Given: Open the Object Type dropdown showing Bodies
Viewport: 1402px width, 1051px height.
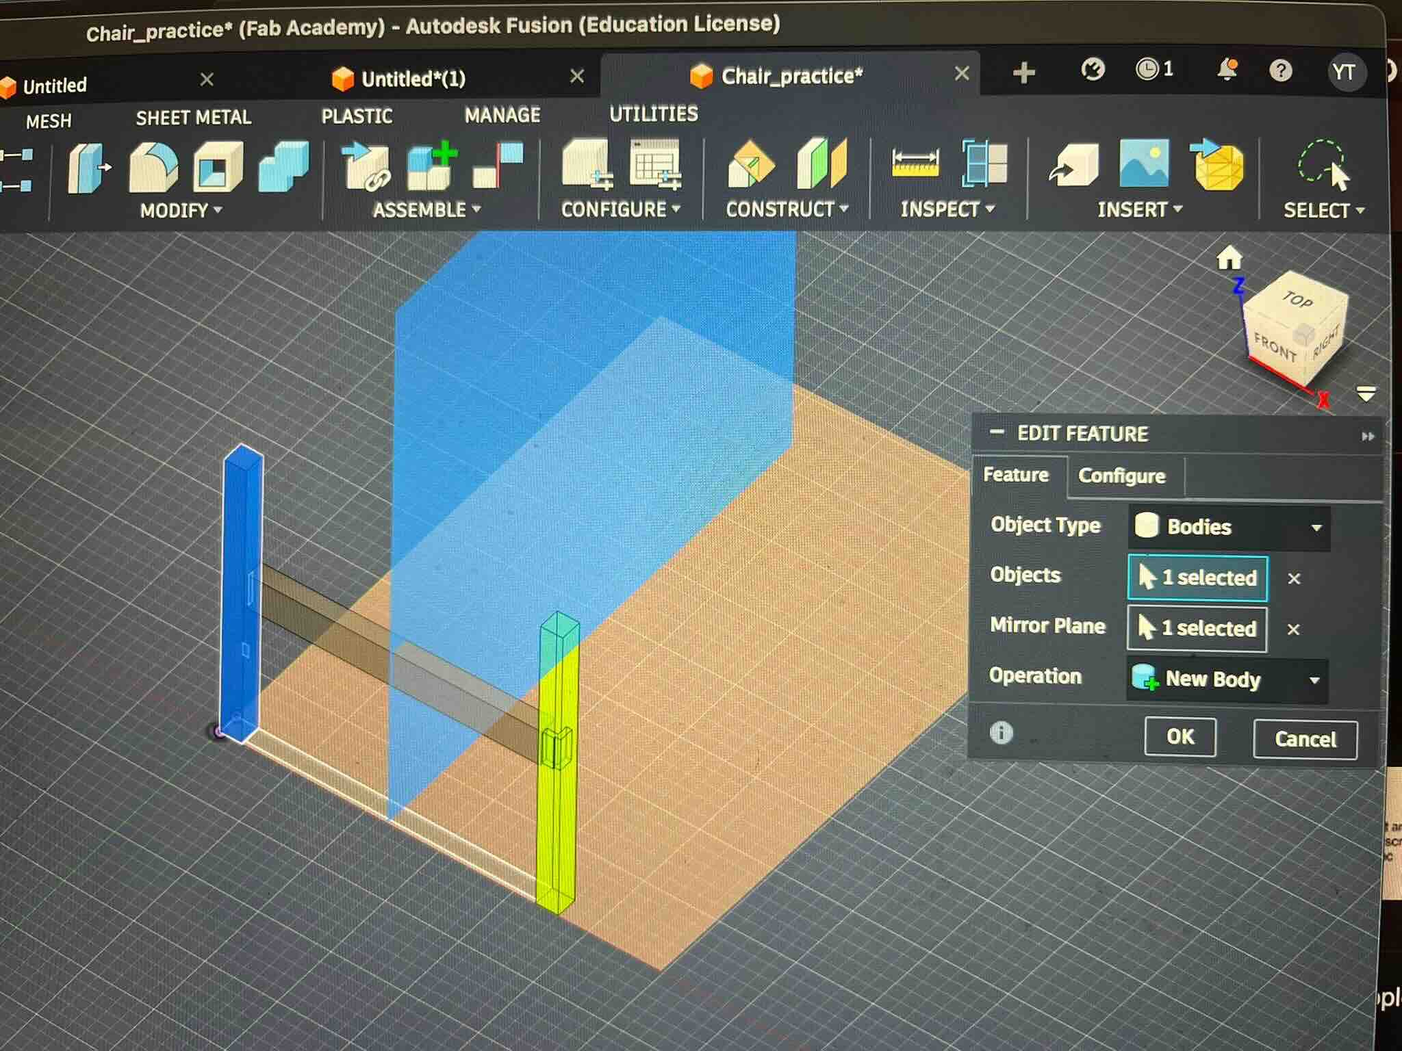Looking at the screenshot, I should tap(1229, 527).
